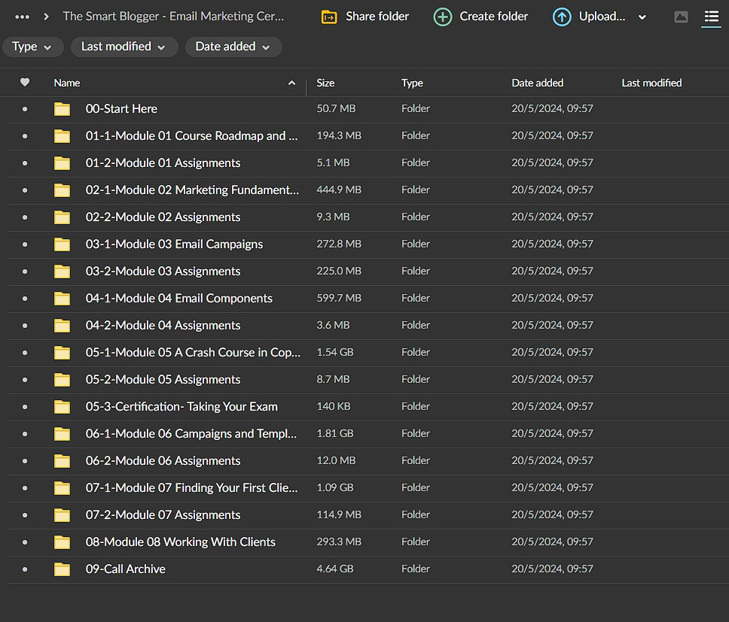729x622 pixels.
Task: Favorite the 00-Start Here folder
Action: coord(25,108)
